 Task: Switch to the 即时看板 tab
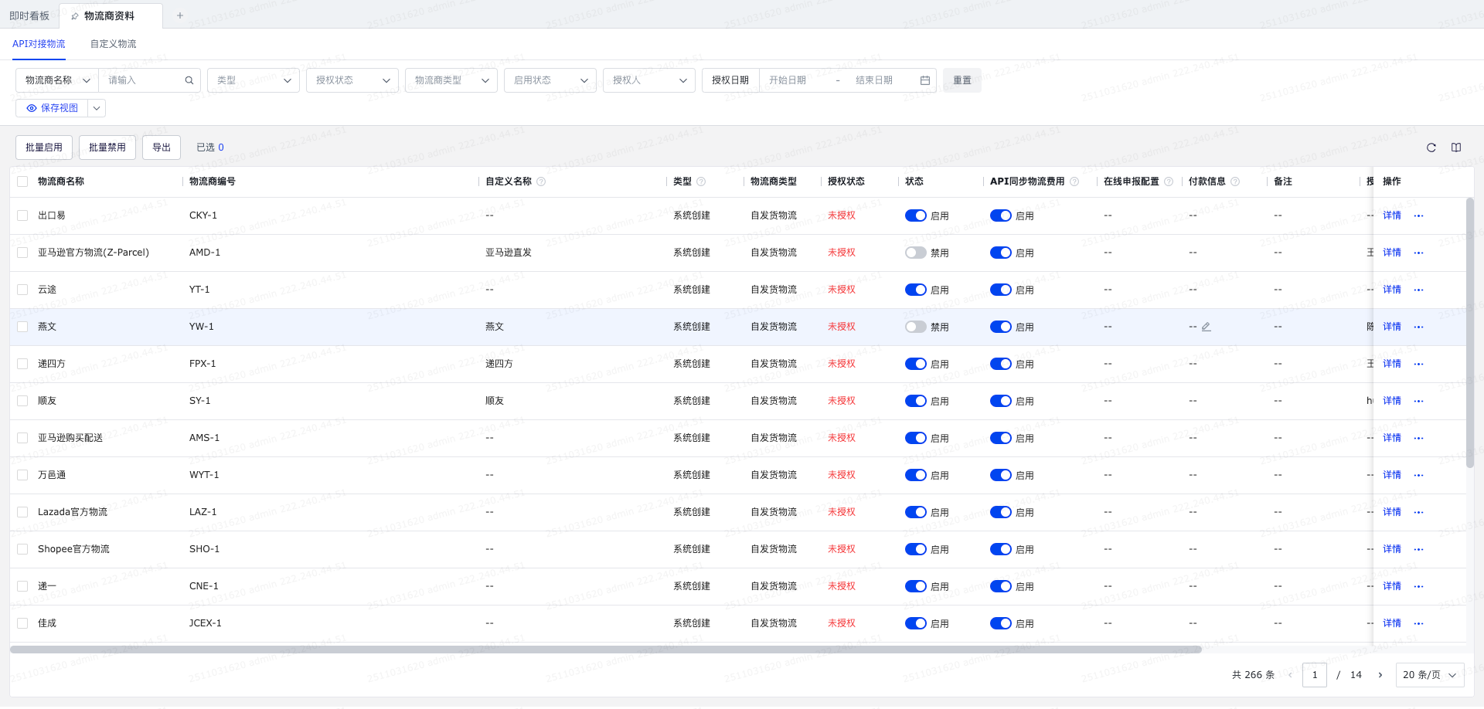pos(29,15)
